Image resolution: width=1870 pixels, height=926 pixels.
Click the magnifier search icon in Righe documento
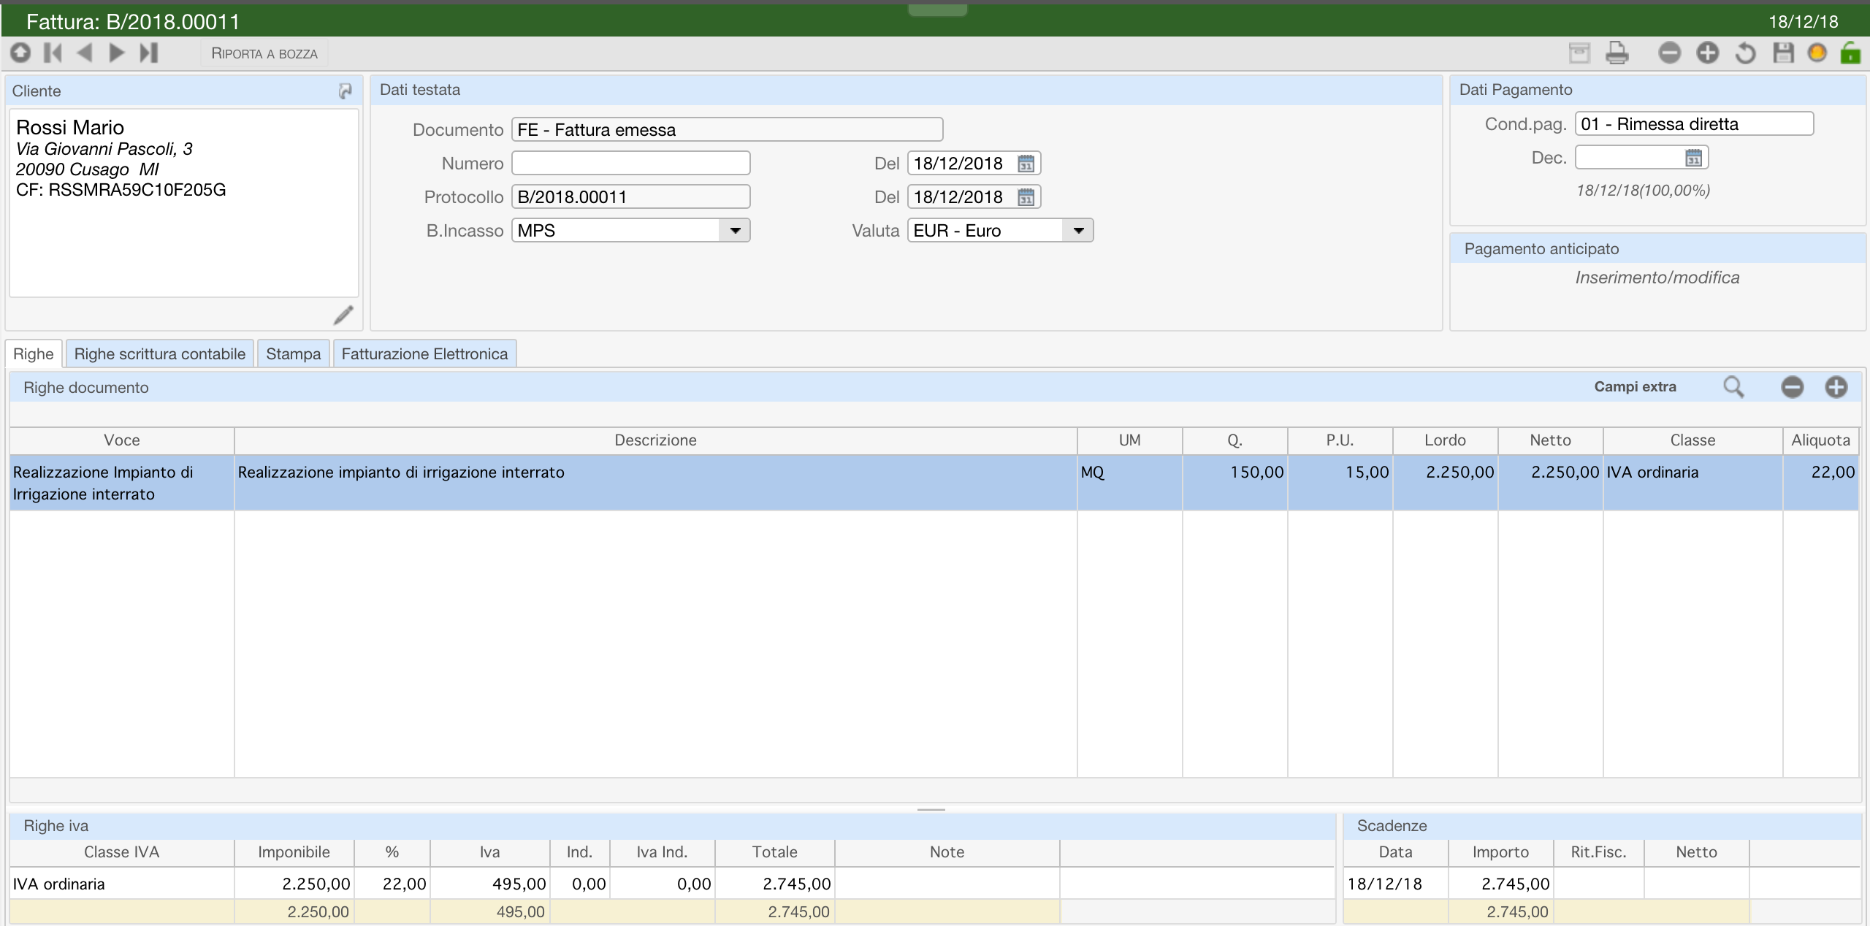(1733, 387)
